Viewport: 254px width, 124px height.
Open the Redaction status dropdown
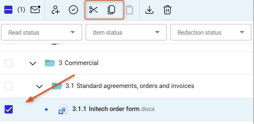(x=211, y=32)
